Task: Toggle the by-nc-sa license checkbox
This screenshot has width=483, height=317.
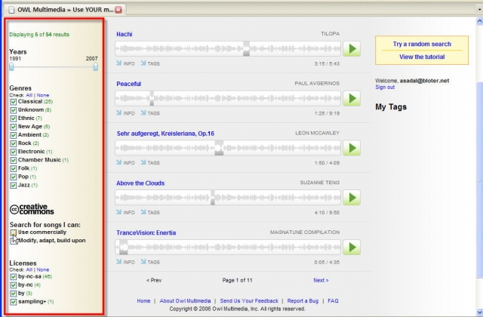Action: coord(14,277)
